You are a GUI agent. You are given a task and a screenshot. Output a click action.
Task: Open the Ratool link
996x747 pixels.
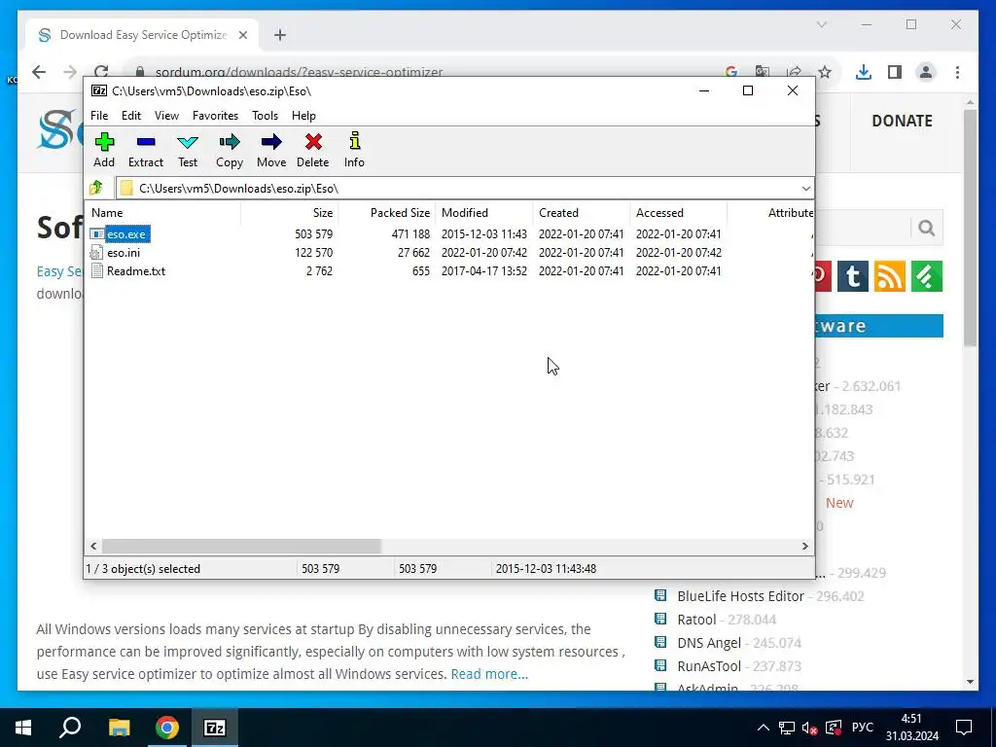coord(696,620)
